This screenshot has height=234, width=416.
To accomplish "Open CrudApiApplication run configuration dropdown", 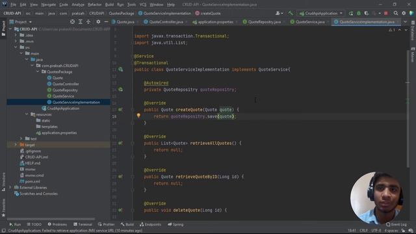I will tap(320, 13).
